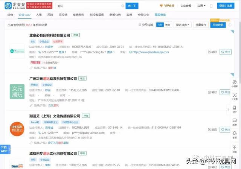This screenshot has height=169, width=241.
Task: Open the qiandaoapp.com website link
Action: 151,52
